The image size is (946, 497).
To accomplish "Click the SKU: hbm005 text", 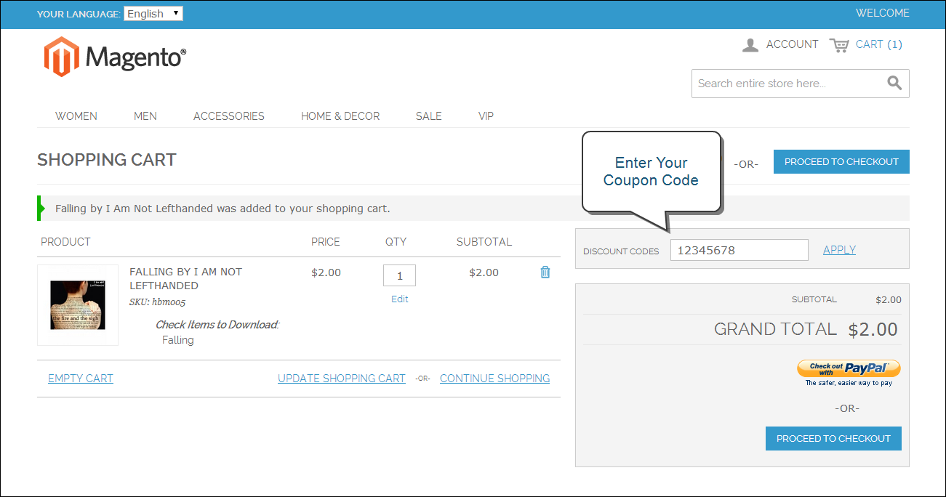I will pos(157,302).
